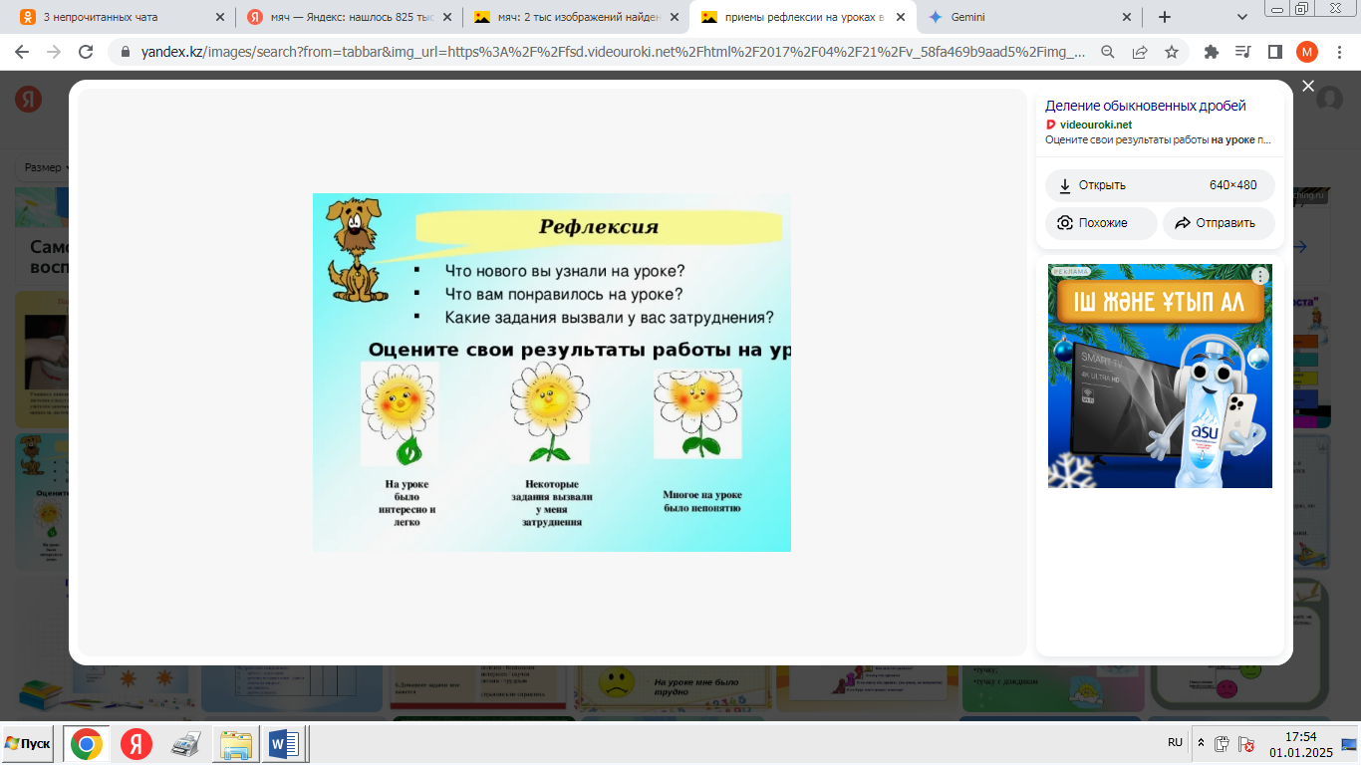The width and height of the screenshot is (1361, 765).
Task: Click the Chrome icon in the taskbar
Action: [x=87, y=743]
